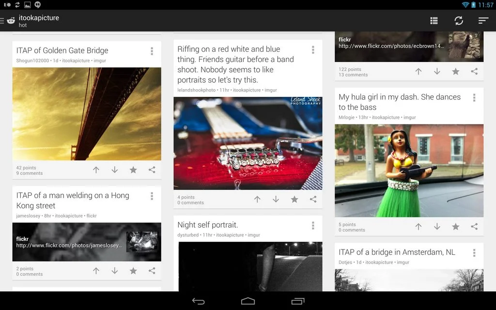Upvote the Golden Gate Bridge post

(96, 170)
